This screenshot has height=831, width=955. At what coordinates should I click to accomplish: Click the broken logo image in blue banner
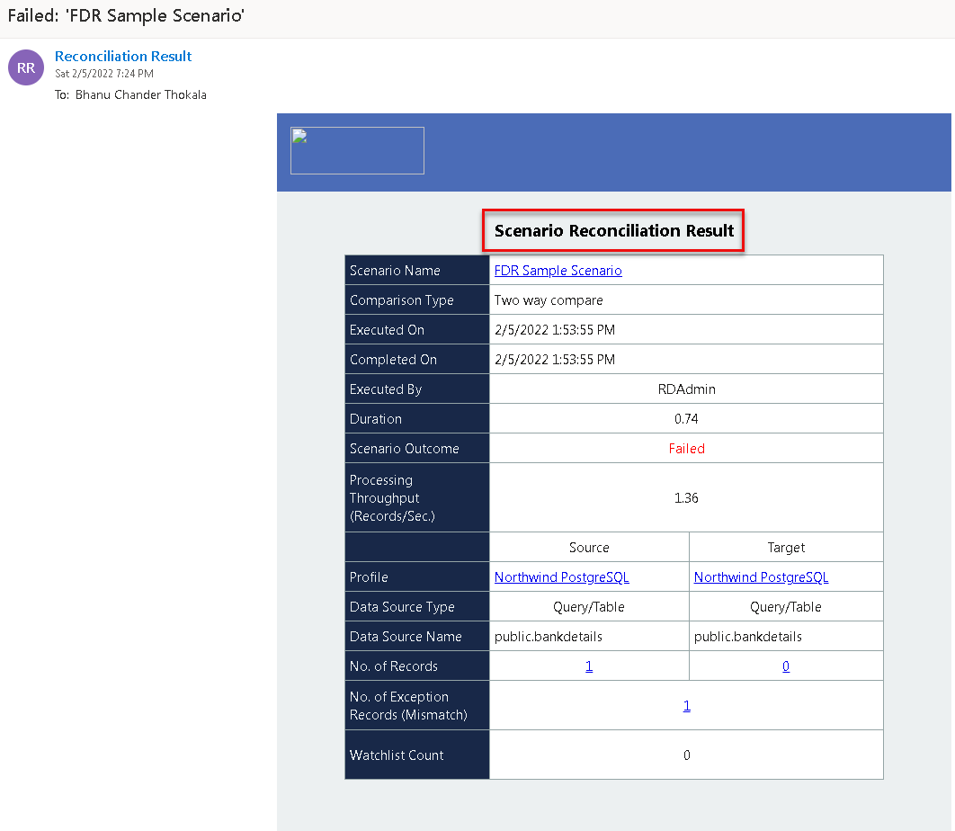(357, 150)
